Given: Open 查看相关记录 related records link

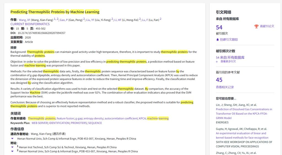Looking at the screenshot, I should tap(225, 87).
